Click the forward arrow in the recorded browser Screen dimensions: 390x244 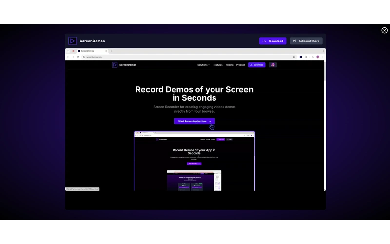[x=73, y=57]
